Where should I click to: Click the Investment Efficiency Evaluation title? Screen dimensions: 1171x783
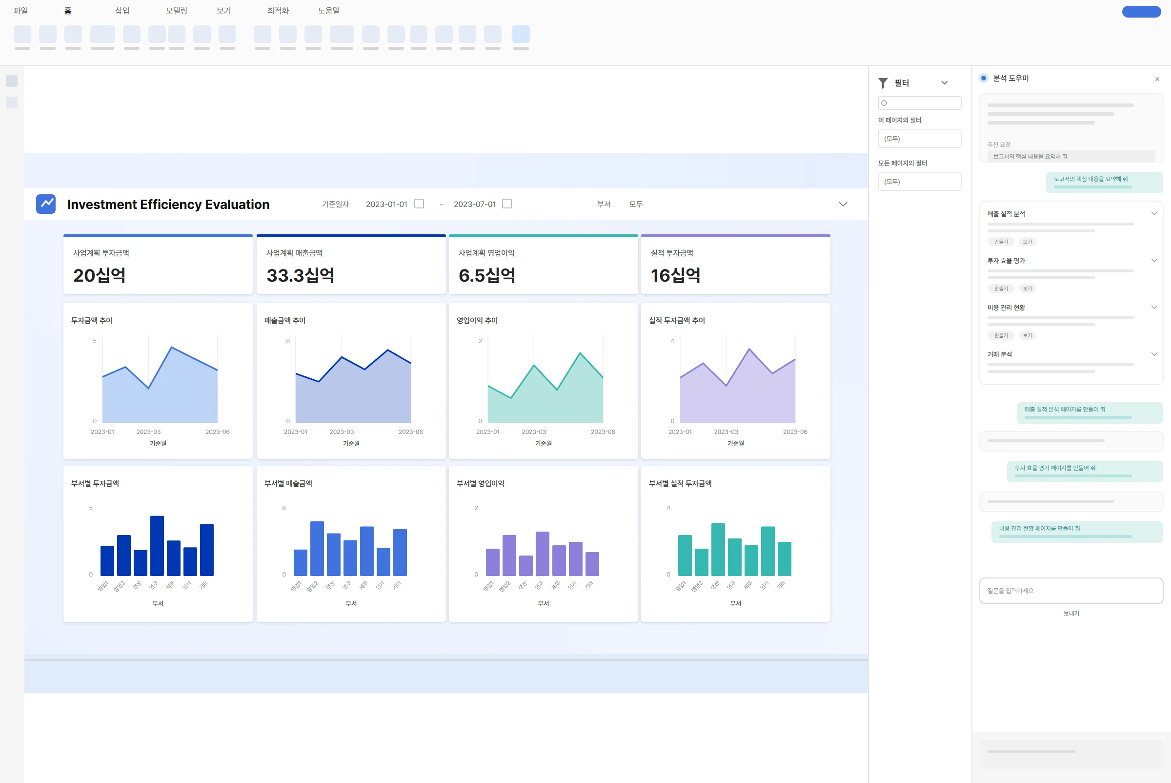click(168, 204)
